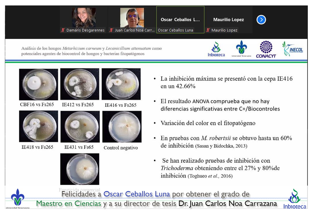The height and width of the screenshot is (218, 313).
Task: Select Damaris Desgarennes' video thumbnail
Action: click(x=84, y=17)
